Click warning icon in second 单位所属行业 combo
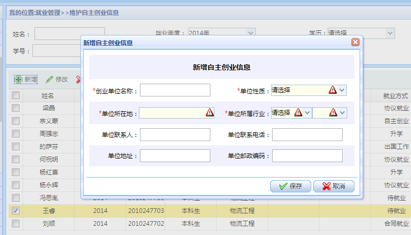411x235 pixels. (x=333, y=112)
